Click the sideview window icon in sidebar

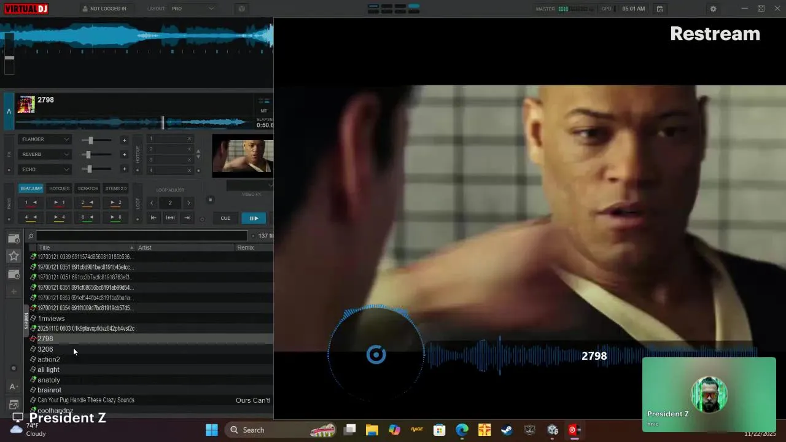click(x=14, y=405)
